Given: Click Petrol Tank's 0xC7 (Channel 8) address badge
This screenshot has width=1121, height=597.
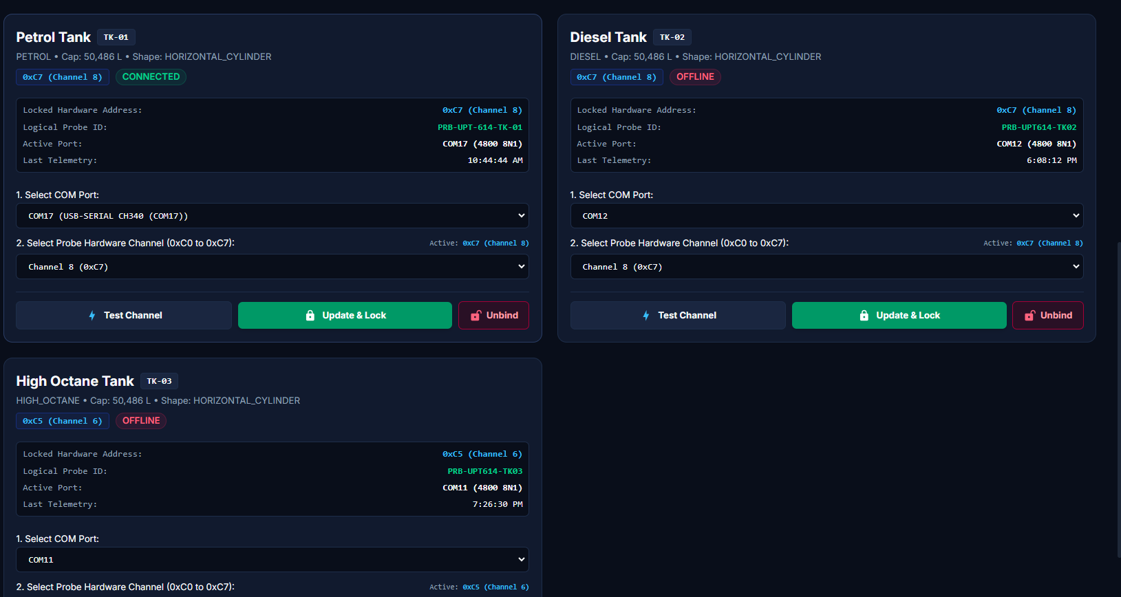Looking at the screenshot, I should (63, 77).
